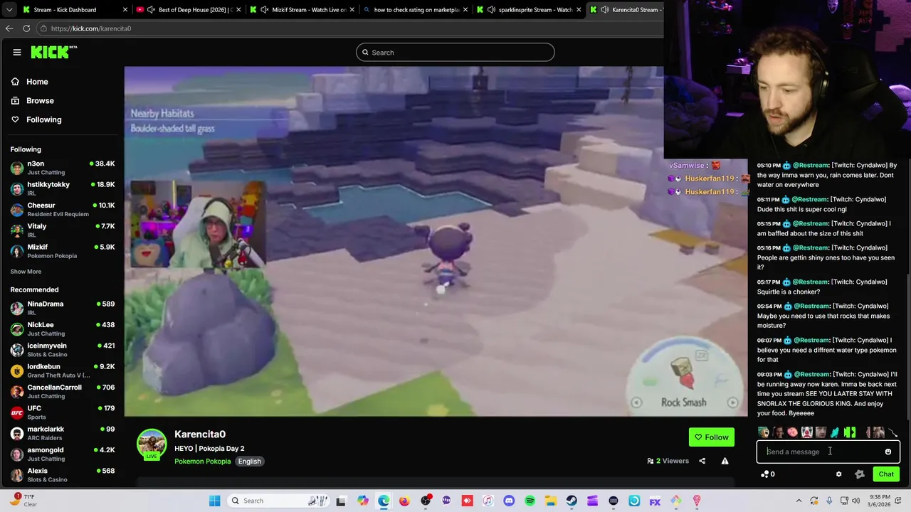Screen dimensions: 911x512
Task: Switch to the Best of Deep House tab
Action: (189, 10)
